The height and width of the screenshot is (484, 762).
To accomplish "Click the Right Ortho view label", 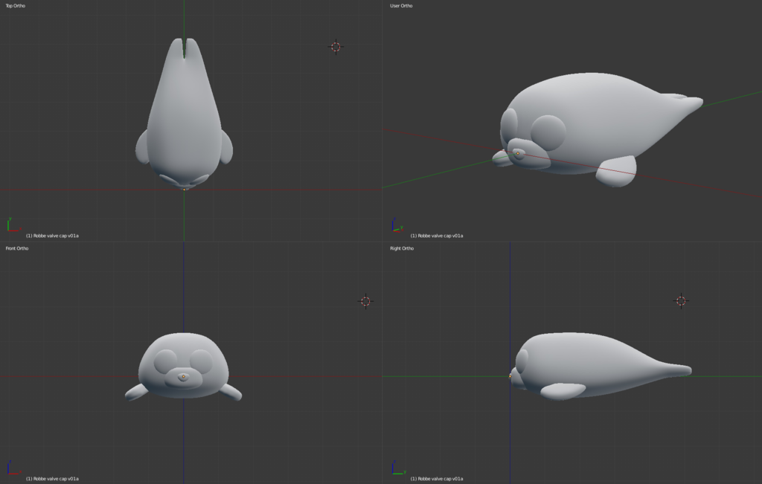I will click(402, 248).
